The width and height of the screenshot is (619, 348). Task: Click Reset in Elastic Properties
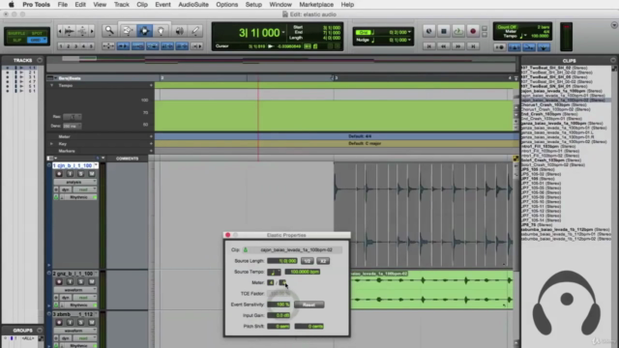[x=309, y=304]
